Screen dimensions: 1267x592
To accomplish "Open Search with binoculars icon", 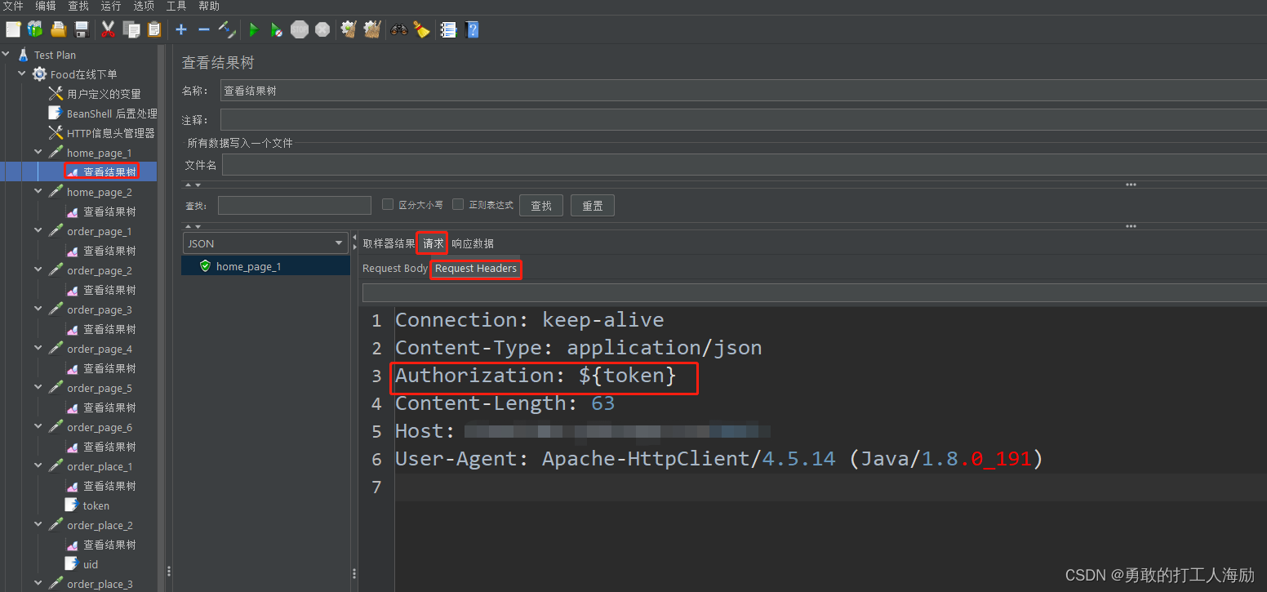I will coord(398,29).
